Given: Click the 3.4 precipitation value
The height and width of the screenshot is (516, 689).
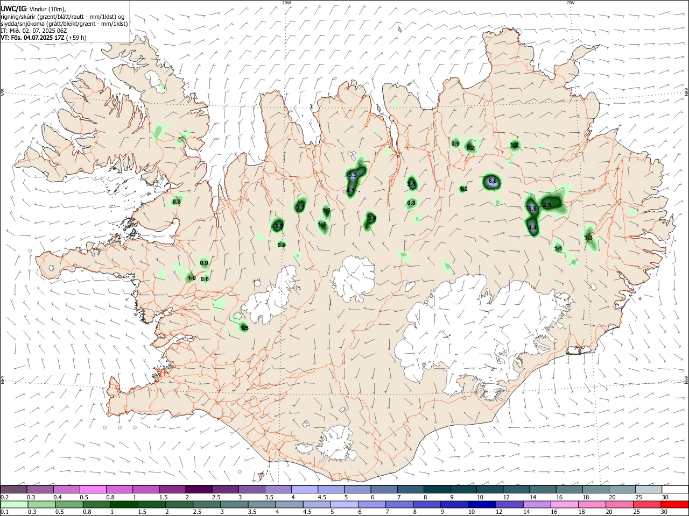Looking at the screenshot, I should click(371, 218).
